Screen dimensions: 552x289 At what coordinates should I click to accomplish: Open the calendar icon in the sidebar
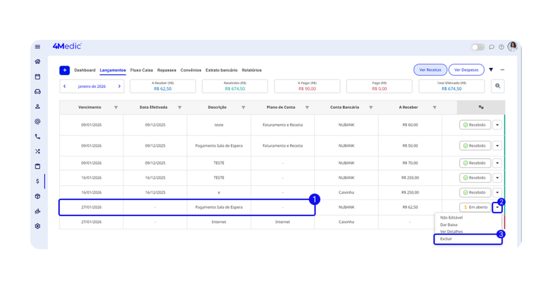(x=38, y=76)
